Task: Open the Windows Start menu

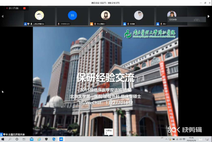Action: (3, 139)
